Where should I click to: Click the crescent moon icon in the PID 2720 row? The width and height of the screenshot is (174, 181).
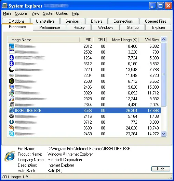click(x=12, y=69)
